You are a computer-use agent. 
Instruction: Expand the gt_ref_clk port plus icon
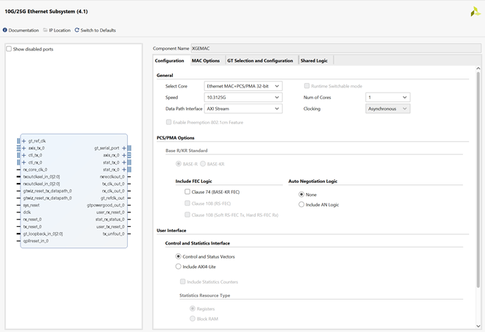(24, 141)
